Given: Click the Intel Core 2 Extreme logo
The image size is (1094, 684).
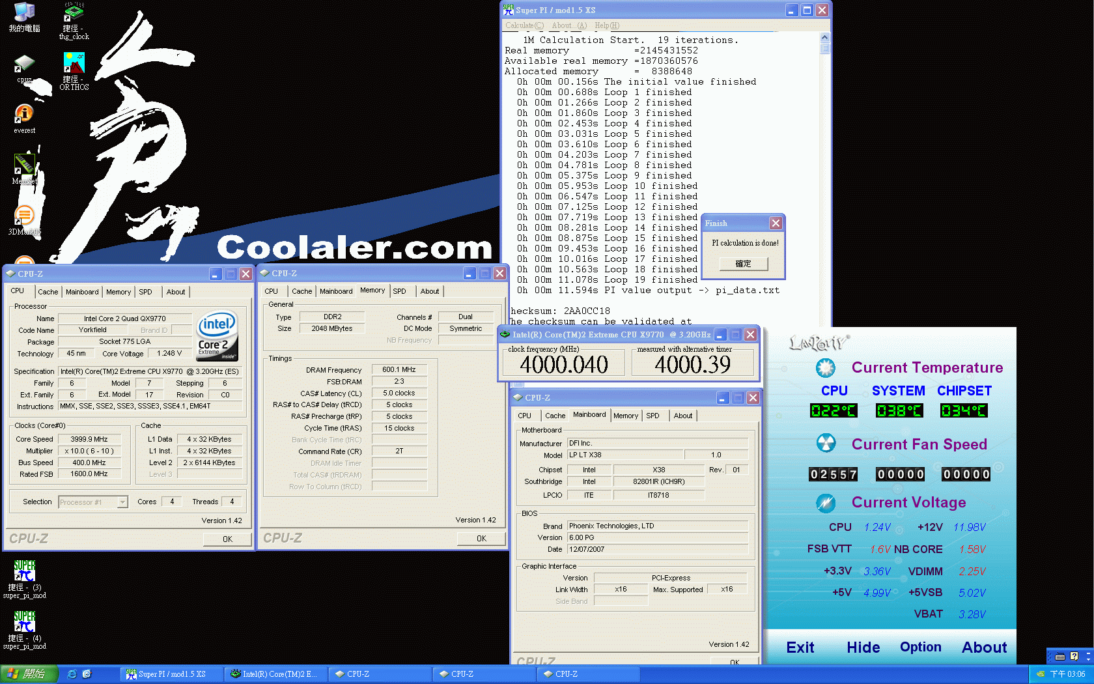Looking at the screenshot, I should pyautogui.click(x=217, y=335).
